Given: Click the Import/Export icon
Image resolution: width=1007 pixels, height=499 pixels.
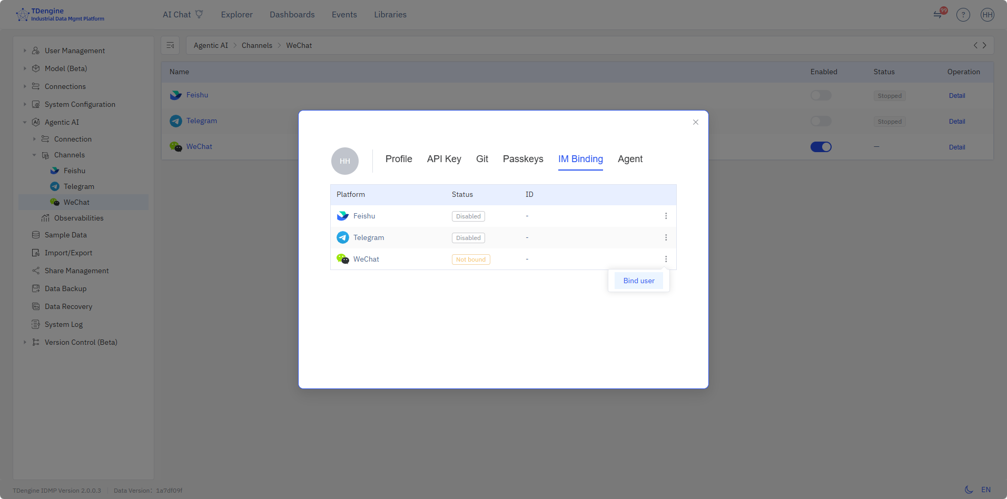Looking at the screenshot, I should pyautogui.click(x=36, y=253).
